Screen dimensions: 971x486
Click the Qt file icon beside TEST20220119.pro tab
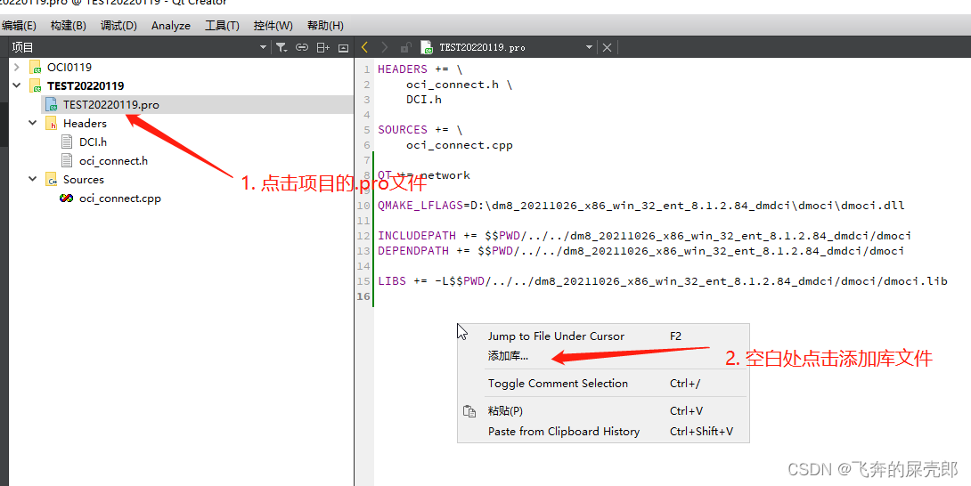click(x=426, y=47)
